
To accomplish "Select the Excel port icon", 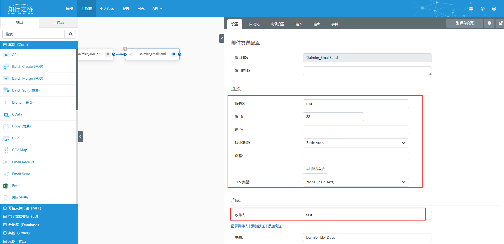I will pos(6,186).
